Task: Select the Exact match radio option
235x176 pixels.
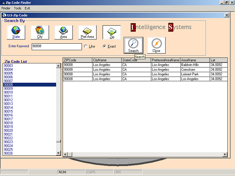Action: coord(104,46)
